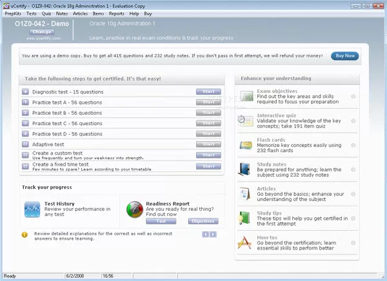
Task: Expand the Study tips arrow
Action: [x=353, y=218]
